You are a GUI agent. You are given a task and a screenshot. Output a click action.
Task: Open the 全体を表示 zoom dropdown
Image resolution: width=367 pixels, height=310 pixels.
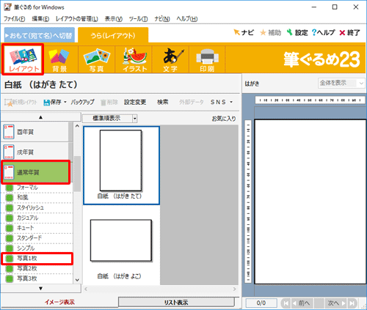341,83
